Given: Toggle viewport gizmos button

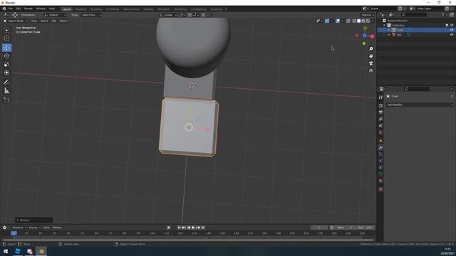Looking at the screenshot, I should point(327,21).
